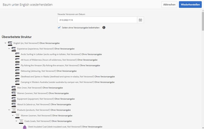Image resolution: width=204 pixels, height=129 pixels.
Task: Collapse the Coats tree node chevron
Action: point(16,121)
